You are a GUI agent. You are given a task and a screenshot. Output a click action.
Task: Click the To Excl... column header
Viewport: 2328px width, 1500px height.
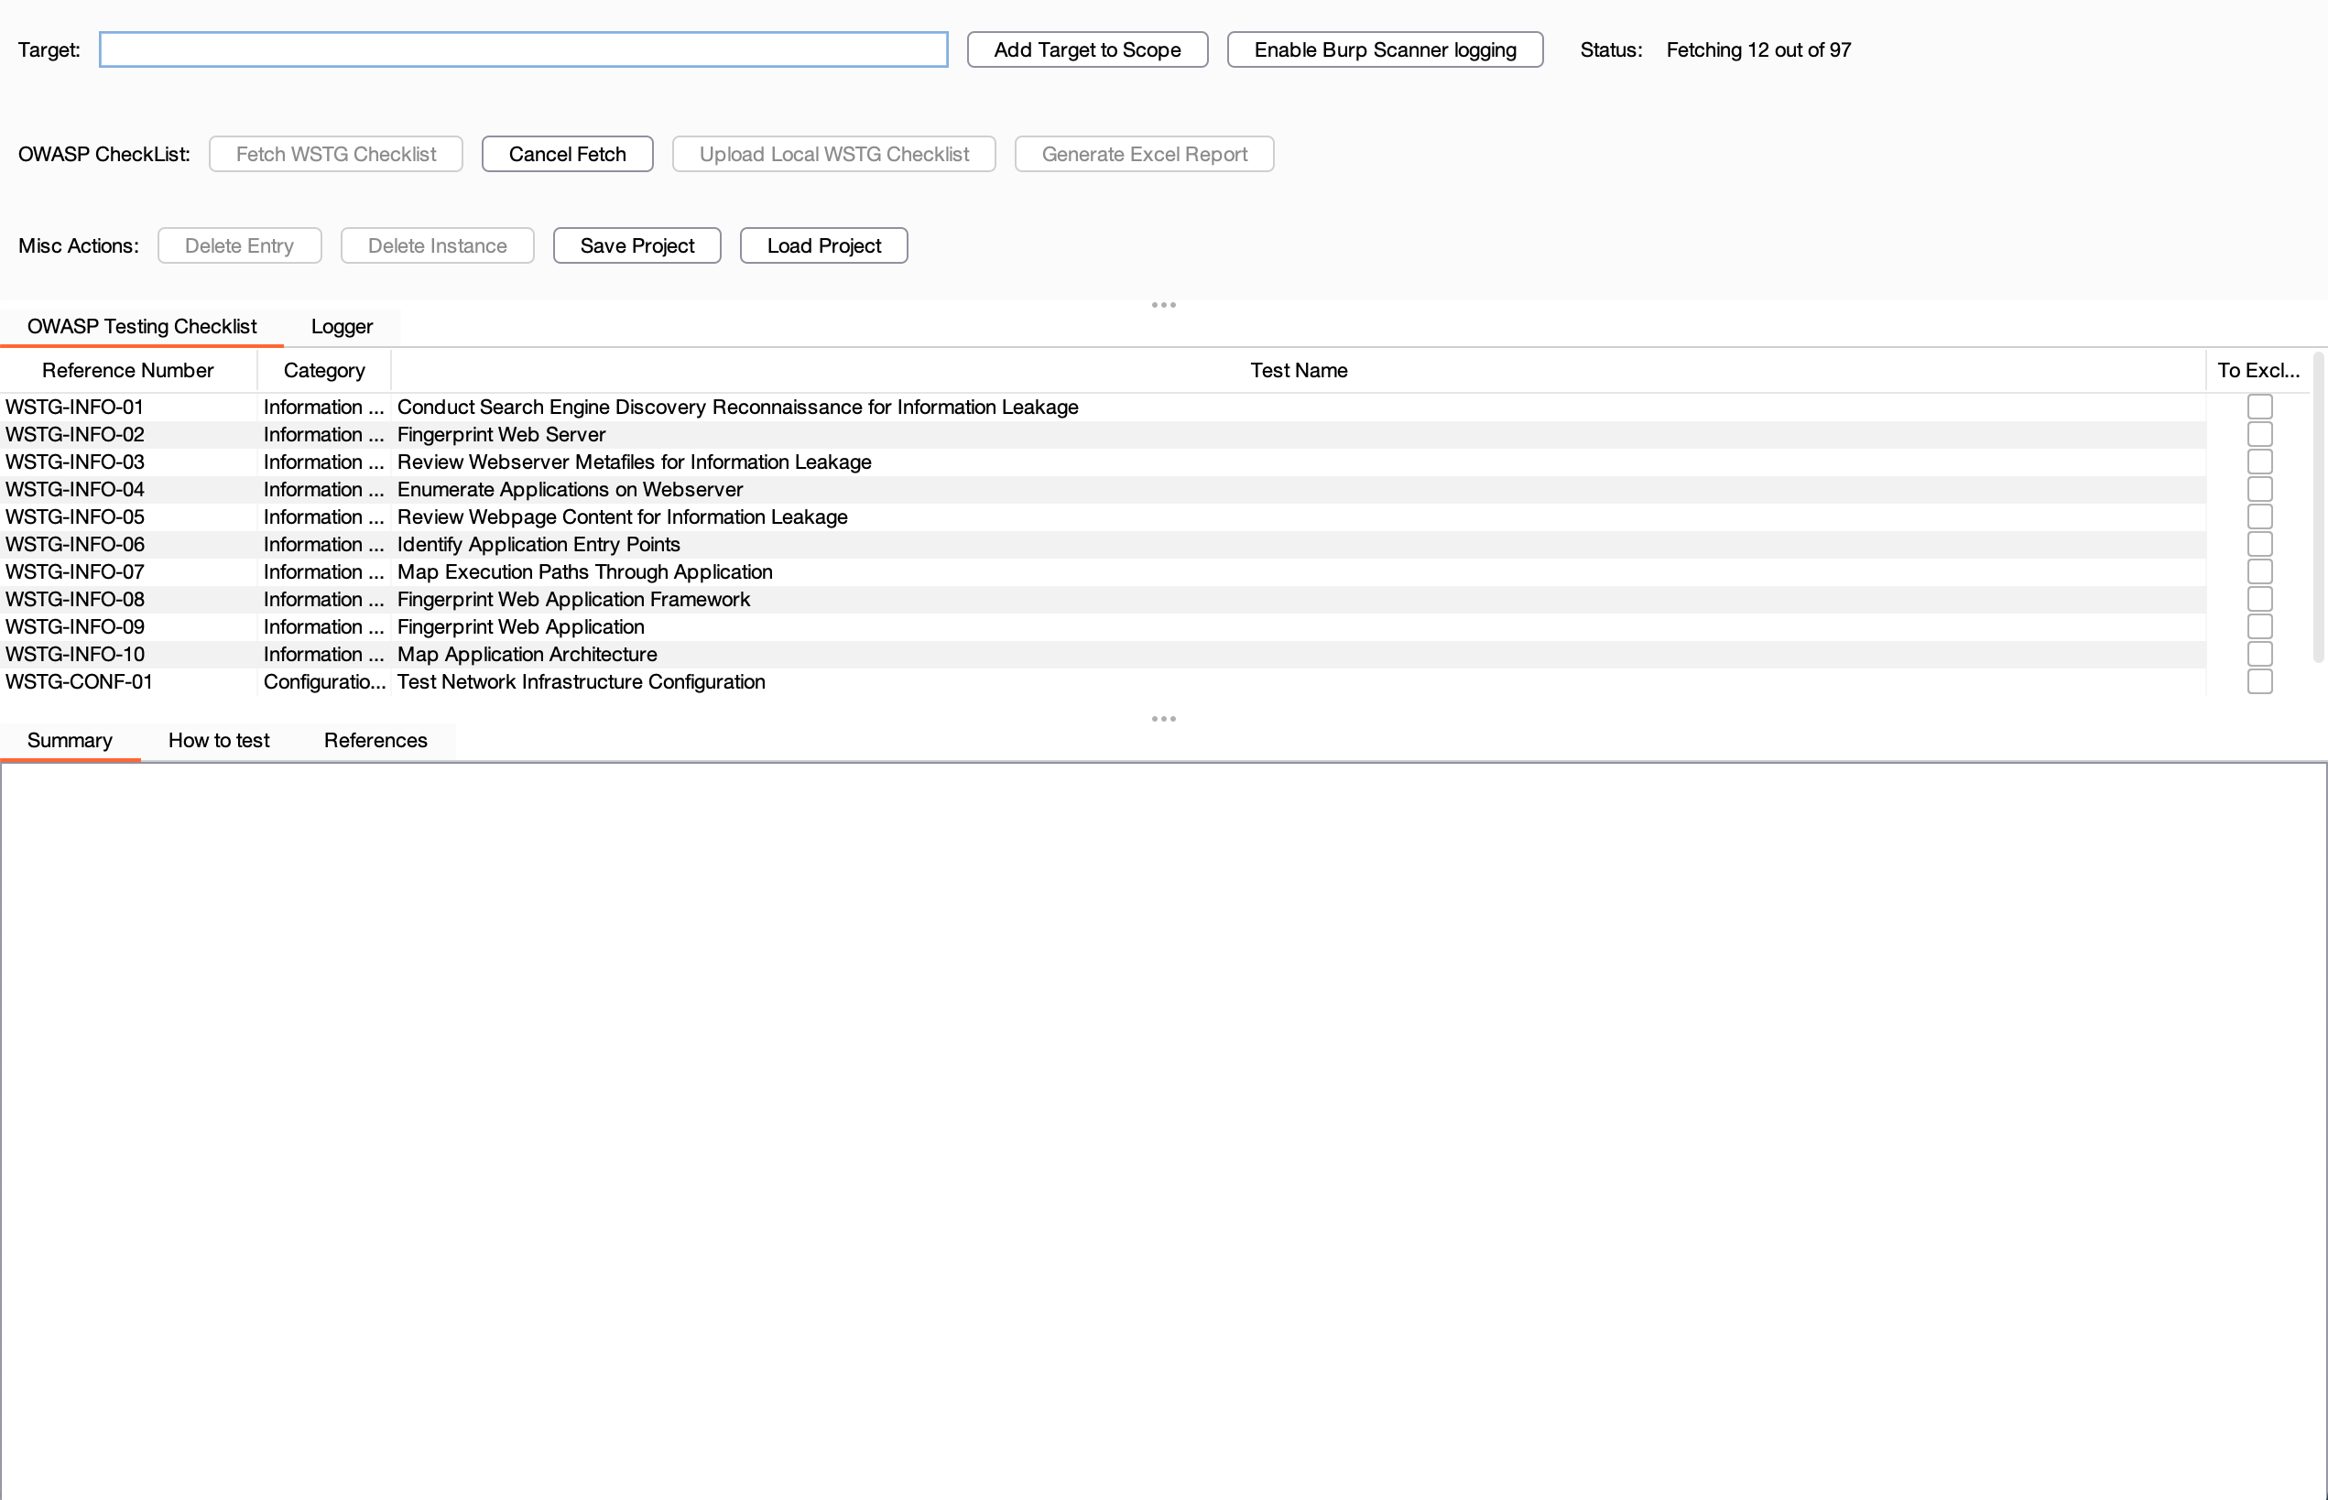click(2257, 370)
